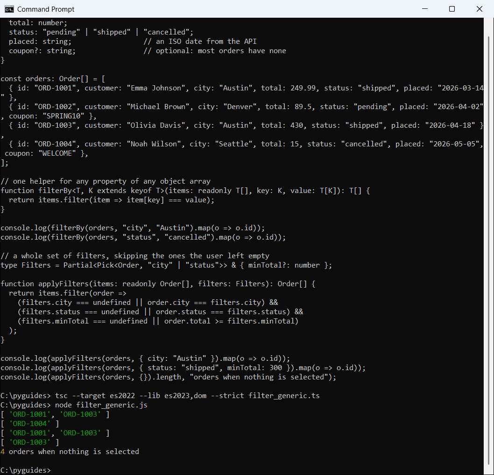Click the customer name "Michael Brown"
Screen dimensions: 494x475
tap(158, 107)
